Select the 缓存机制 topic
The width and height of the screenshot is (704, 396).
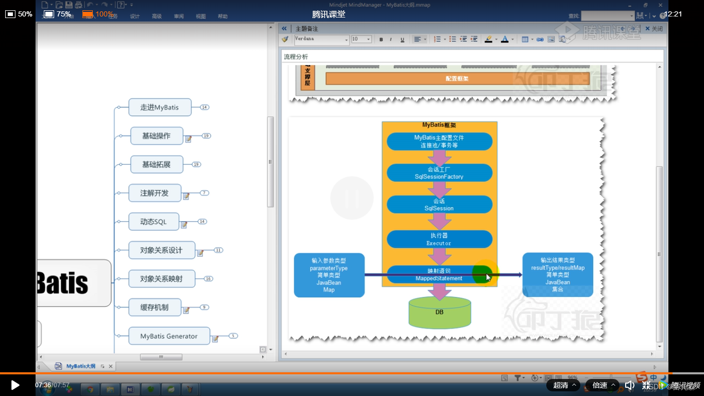tap(155, 307)
